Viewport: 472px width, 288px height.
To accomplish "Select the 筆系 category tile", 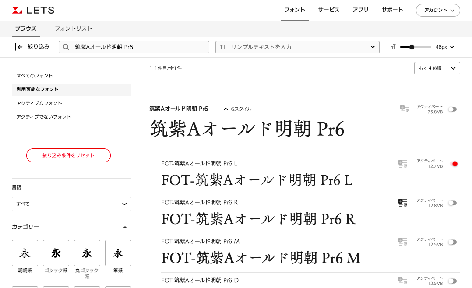I will (x=118, y=253).
